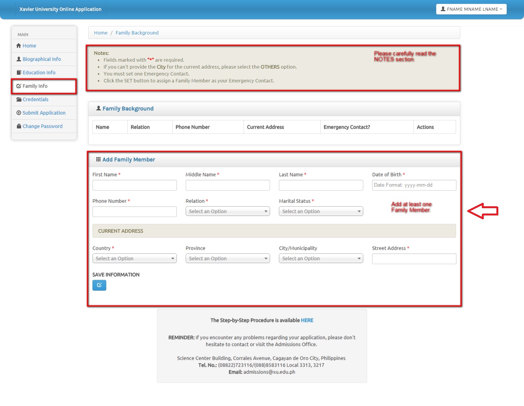
Task: Click the Home breadcrumb link
Action: [x=101, y=33]
